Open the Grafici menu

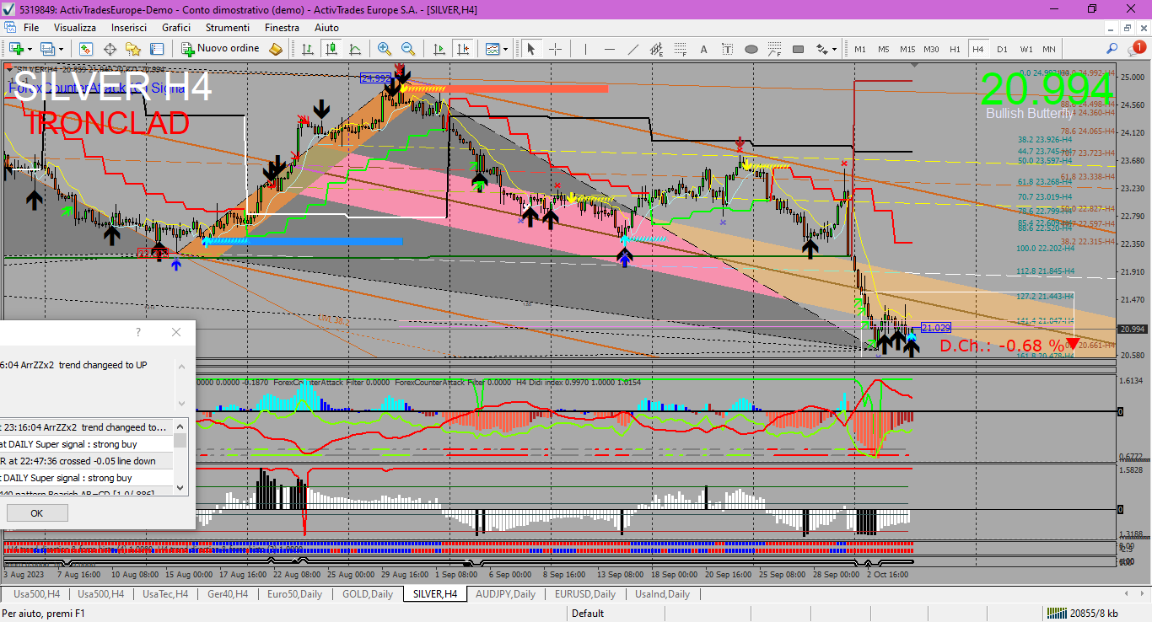click(x=176, y=28)
